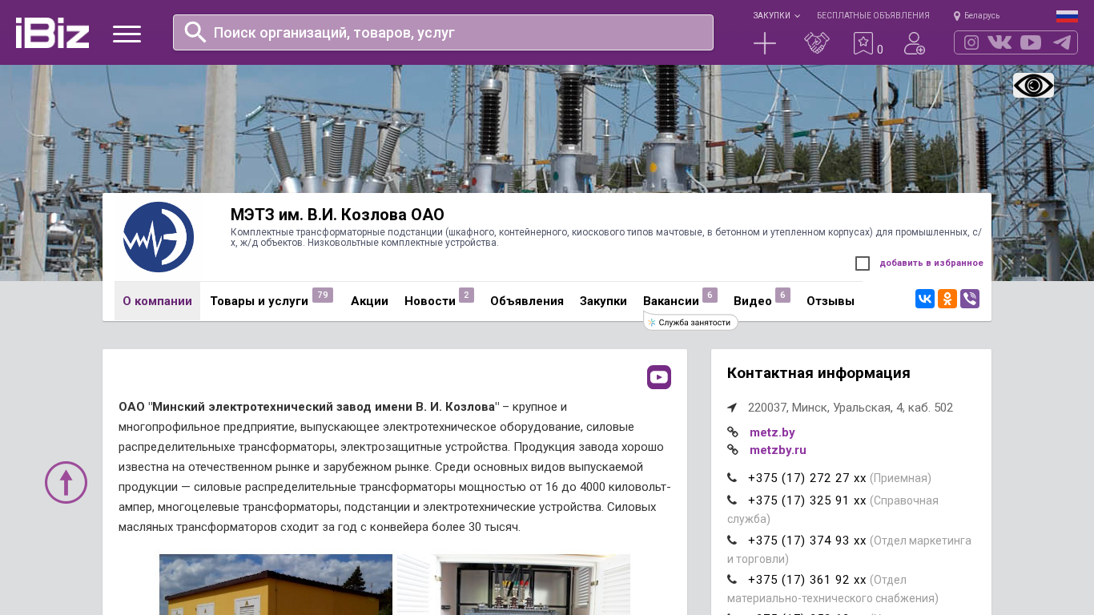The image size is (1094, 615).
Task: Click the user registration icon
Action: 915,43
